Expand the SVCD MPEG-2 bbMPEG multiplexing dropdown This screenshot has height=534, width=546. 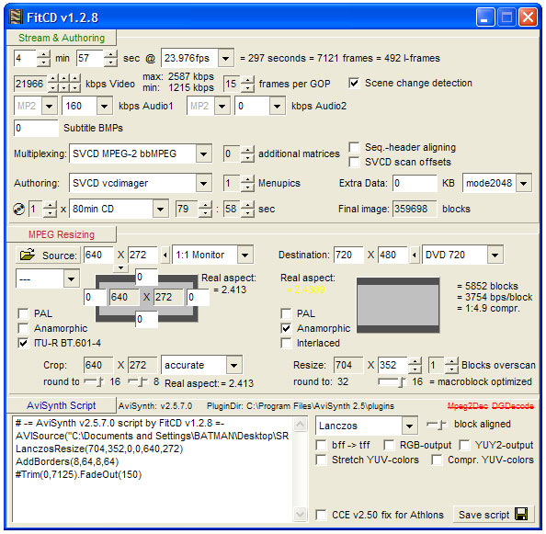(203, 153)
